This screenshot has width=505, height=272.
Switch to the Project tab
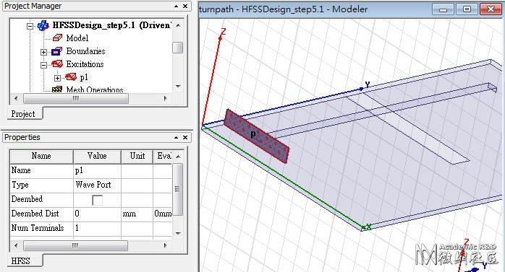23,114
